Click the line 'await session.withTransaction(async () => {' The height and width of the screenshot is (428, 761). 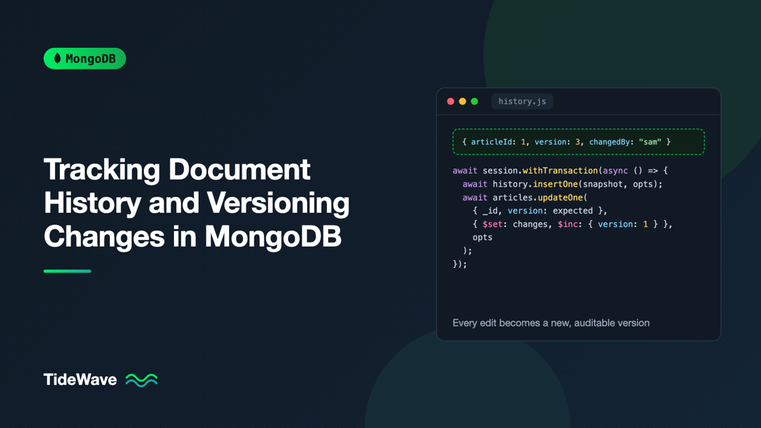coord(560,171)
